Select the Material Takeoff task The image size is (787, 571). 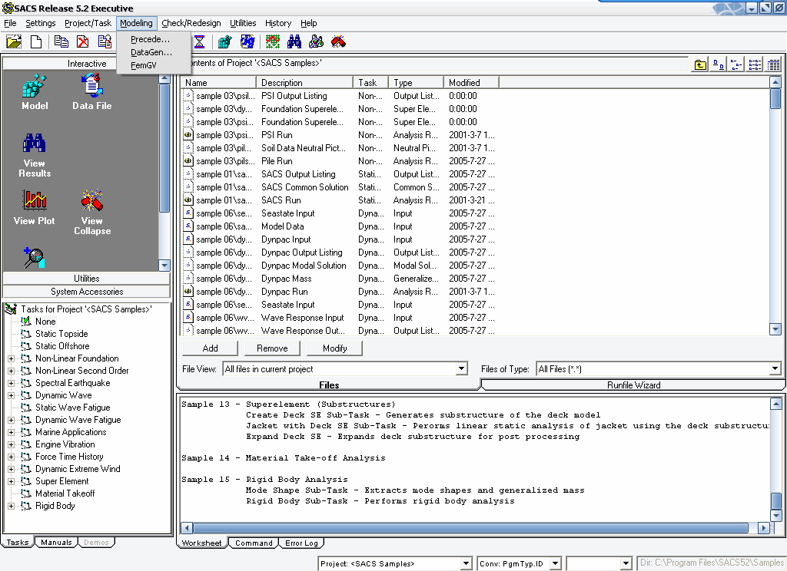click(x=65, y=493)
